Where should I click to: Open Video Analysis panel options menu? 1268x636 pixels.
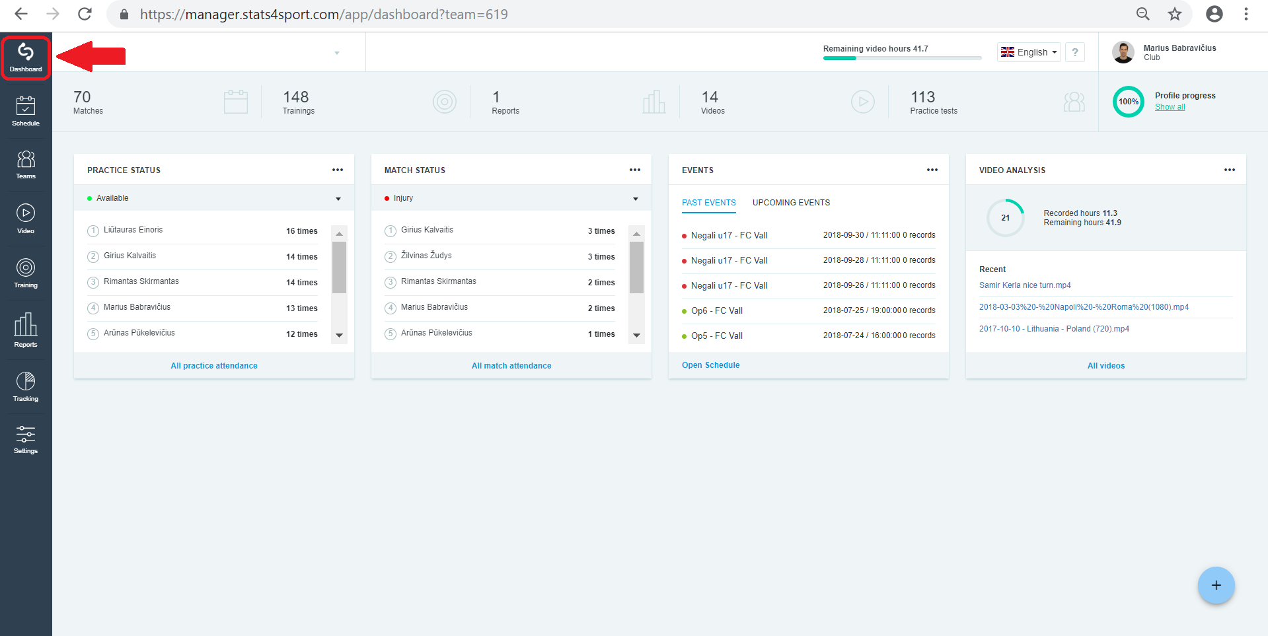(1229, 170)
